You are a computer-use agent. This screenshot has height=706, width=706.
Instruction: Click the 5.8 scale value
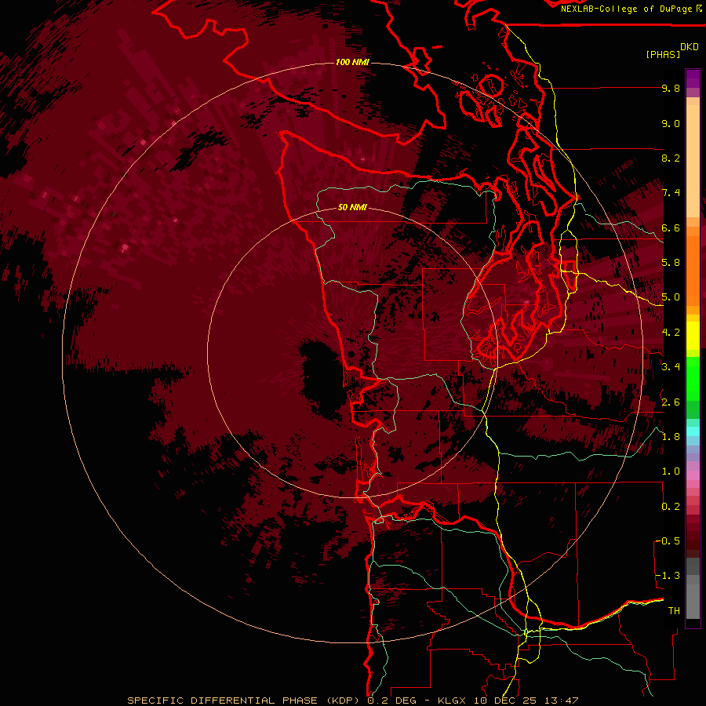[671, 263]
